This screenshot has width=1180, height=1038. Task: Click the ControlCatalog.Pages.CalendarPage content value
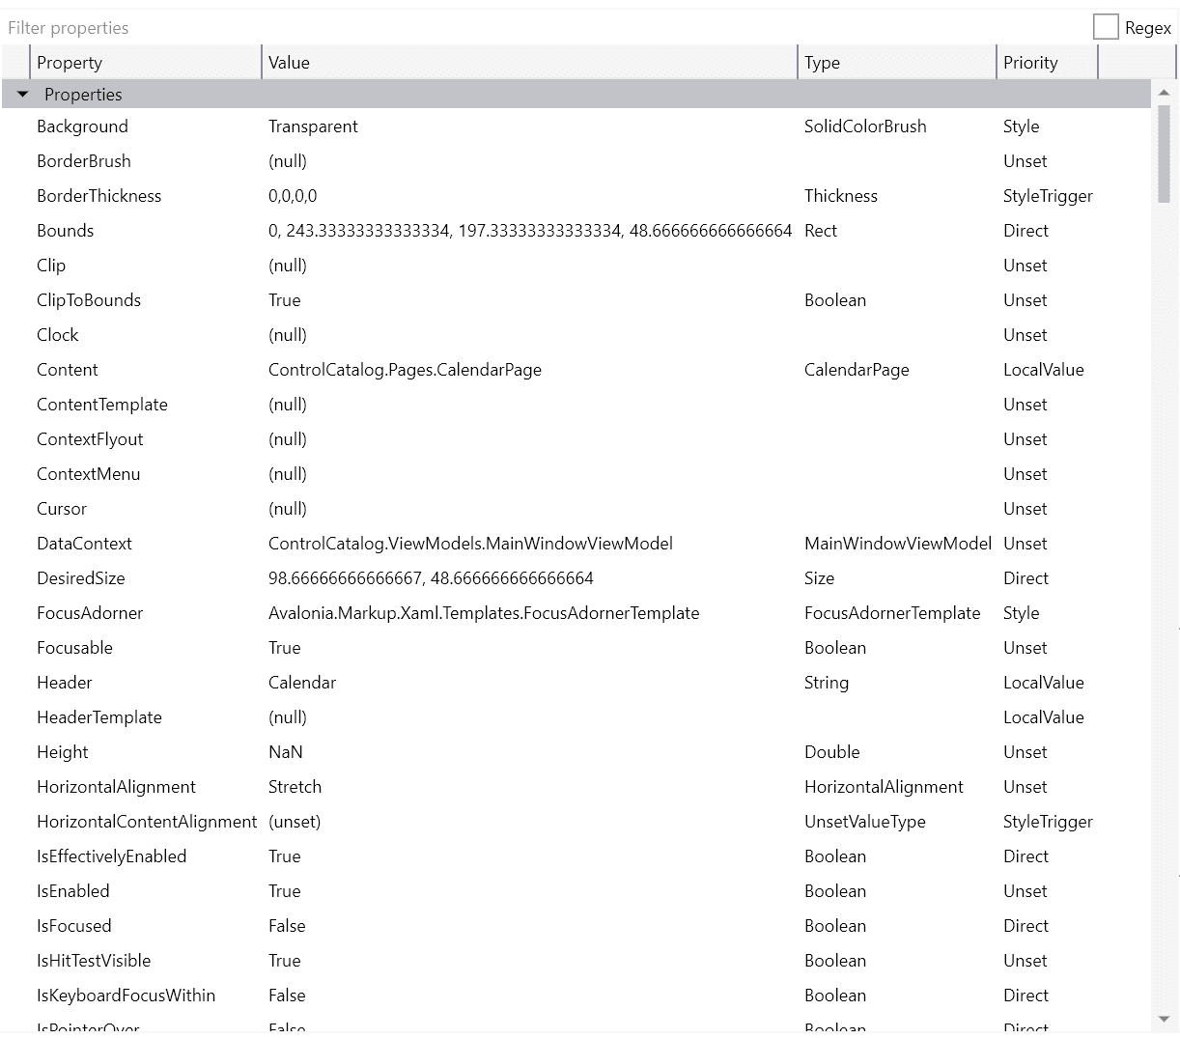pos(405,370)
